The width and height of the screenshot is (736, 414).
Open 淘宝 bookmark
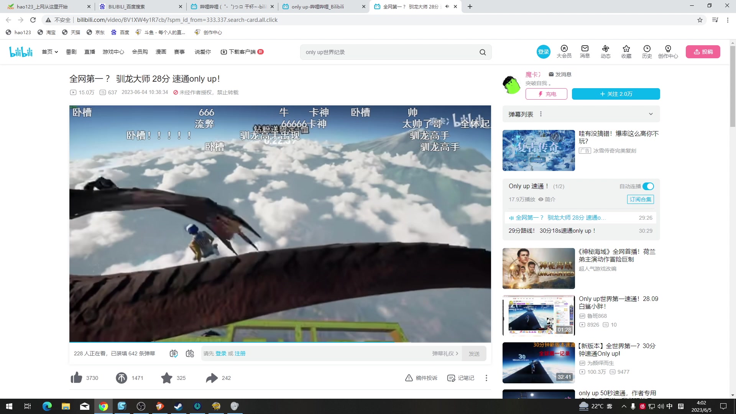(46, 32)
